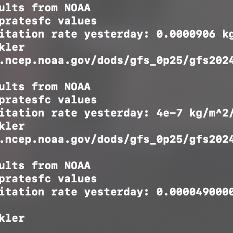The width and height of the screenshot is (233, 233).
Task: Open the lower ncep.noaa.gov URL
Action: [x=116, y=139]
